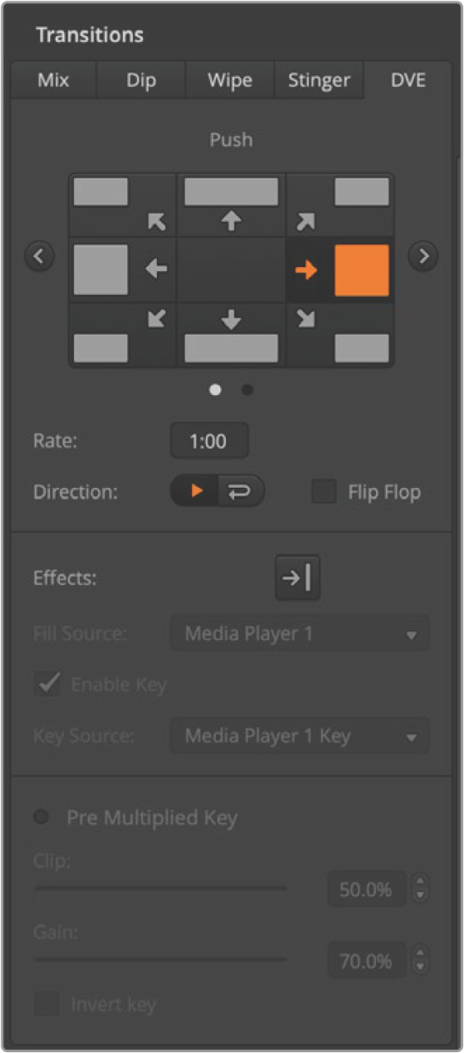The width and height of the screenshot is (464, 1053).
Task: Select the push up-right diagonal pattern
Action: [x=339, y=205]
